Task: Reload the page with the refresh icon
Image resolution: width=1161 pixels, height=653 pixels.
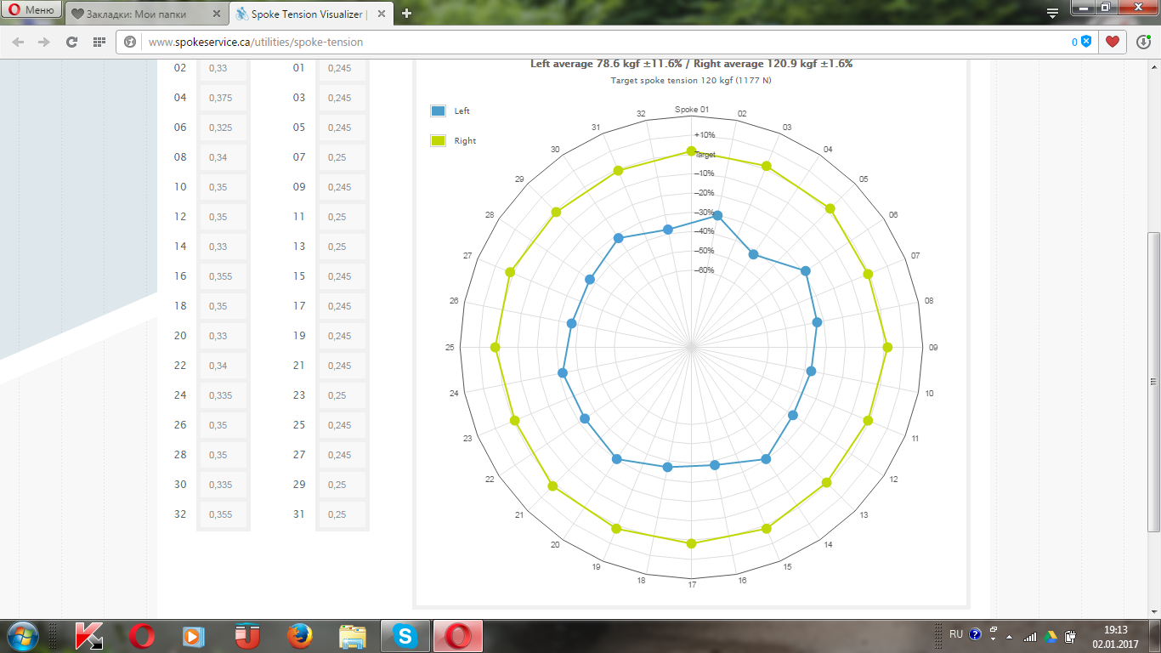Action: [x=71, y=42]
